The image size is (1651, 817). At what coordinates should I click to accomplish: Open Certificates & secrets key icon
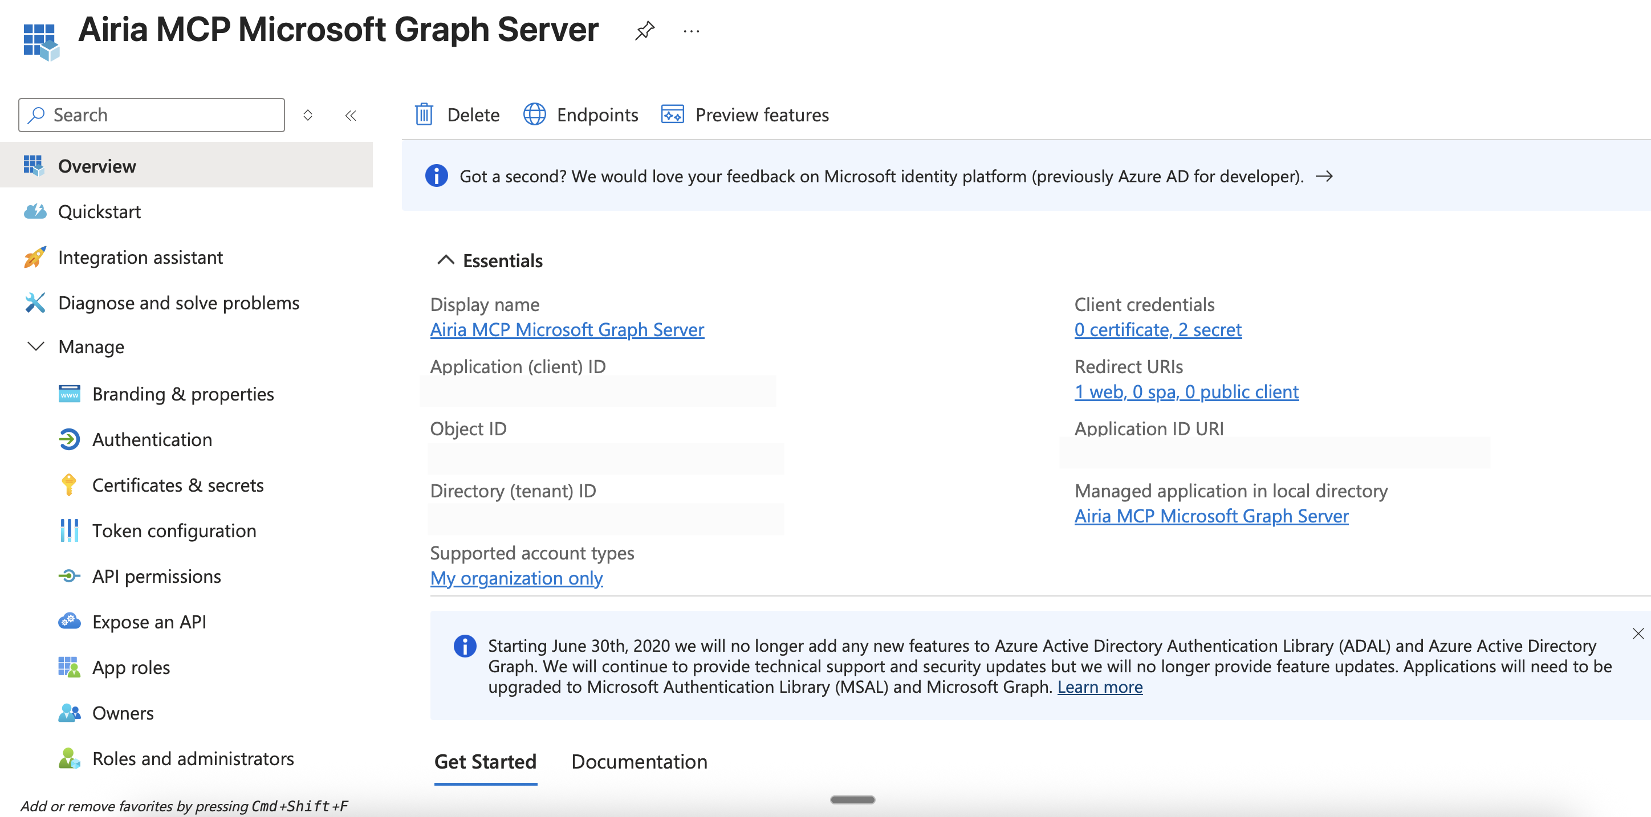(68, 485)
